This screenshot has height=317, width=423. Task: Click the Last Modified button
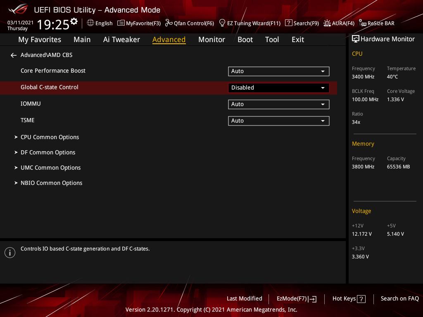tap(245, 299)
